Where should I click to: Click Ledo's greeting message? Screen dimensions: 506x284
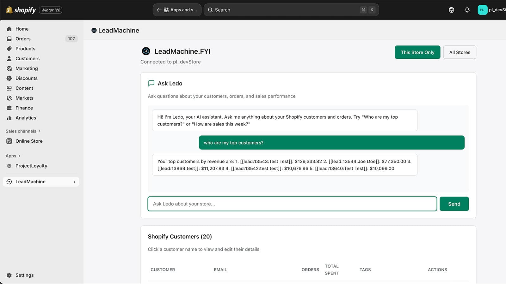click(285, 120)
